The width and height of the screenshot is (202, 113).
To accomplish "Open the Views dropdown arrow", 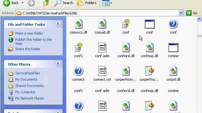I will point(111,3).
